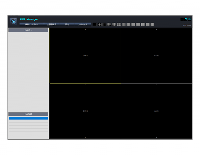
Task: Choose the 16-split (4x4) layout icon
Action: tap(109, 25)
